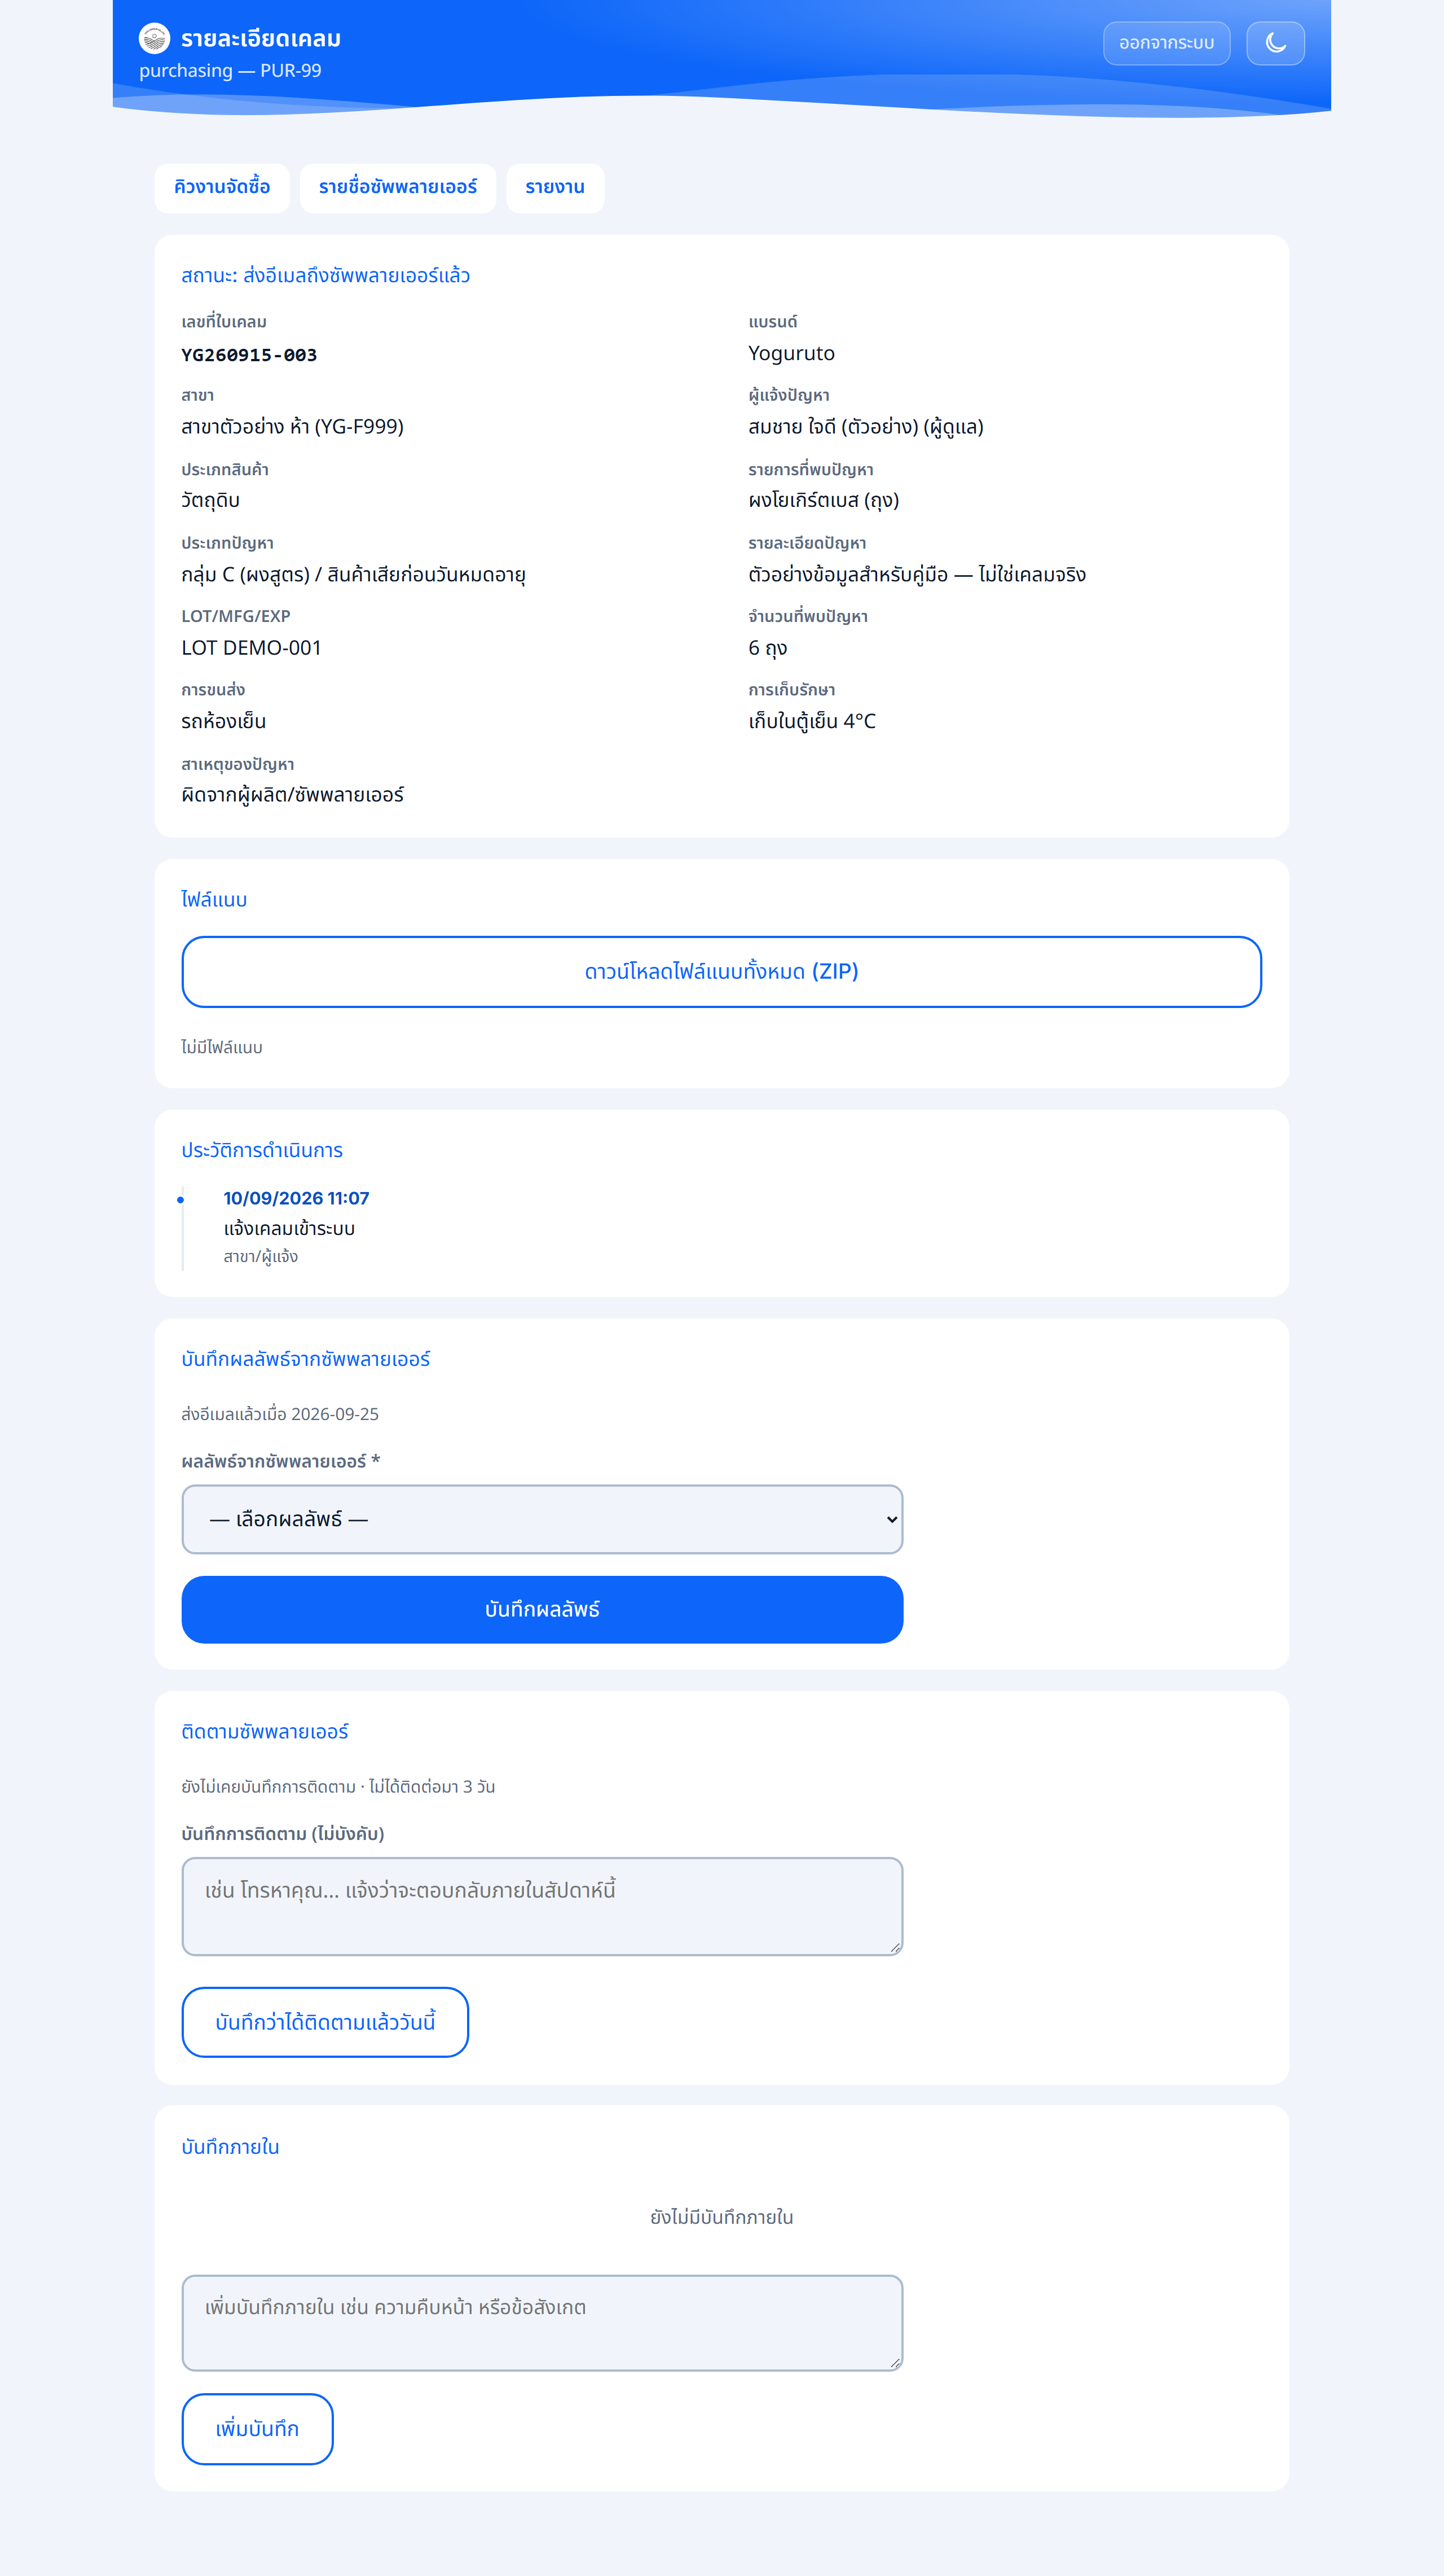1444x2576 pixels.
Task: Click the LOT DEMO-001 value
Action: [251, 648]
